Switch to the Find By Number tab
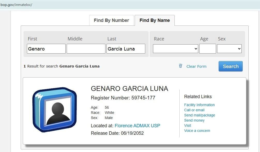 coord(111,20)
